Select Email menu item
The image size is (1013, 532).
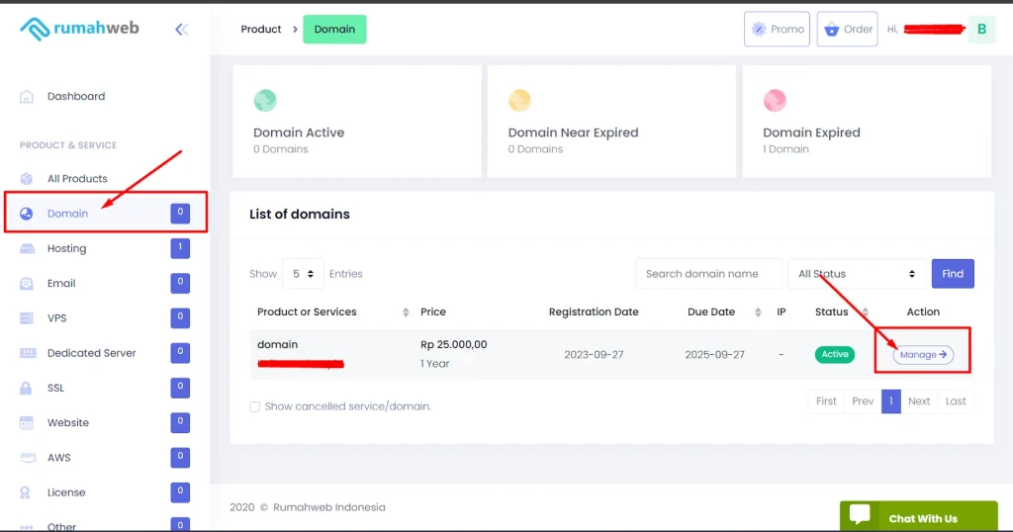pyautogui.click(x=61, y=284)
